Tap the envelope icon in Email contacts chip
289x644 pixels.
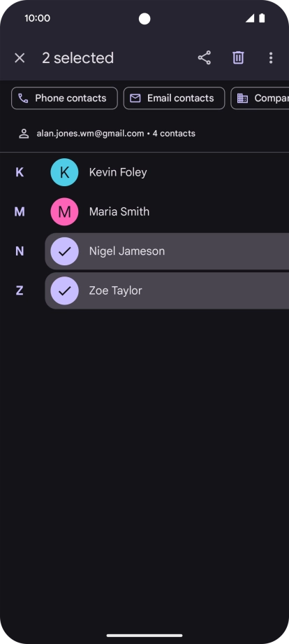135,98
